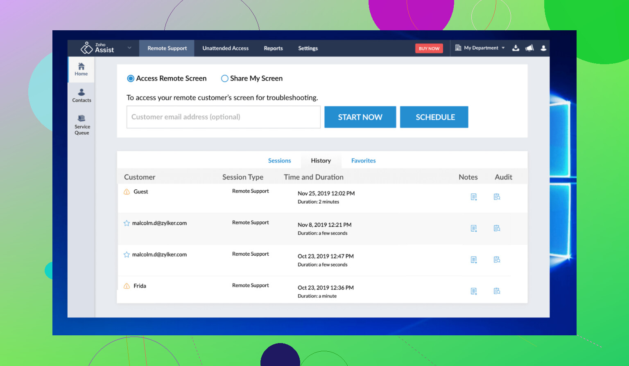
Task: Select the Share My Screen option
Action: 224,79
